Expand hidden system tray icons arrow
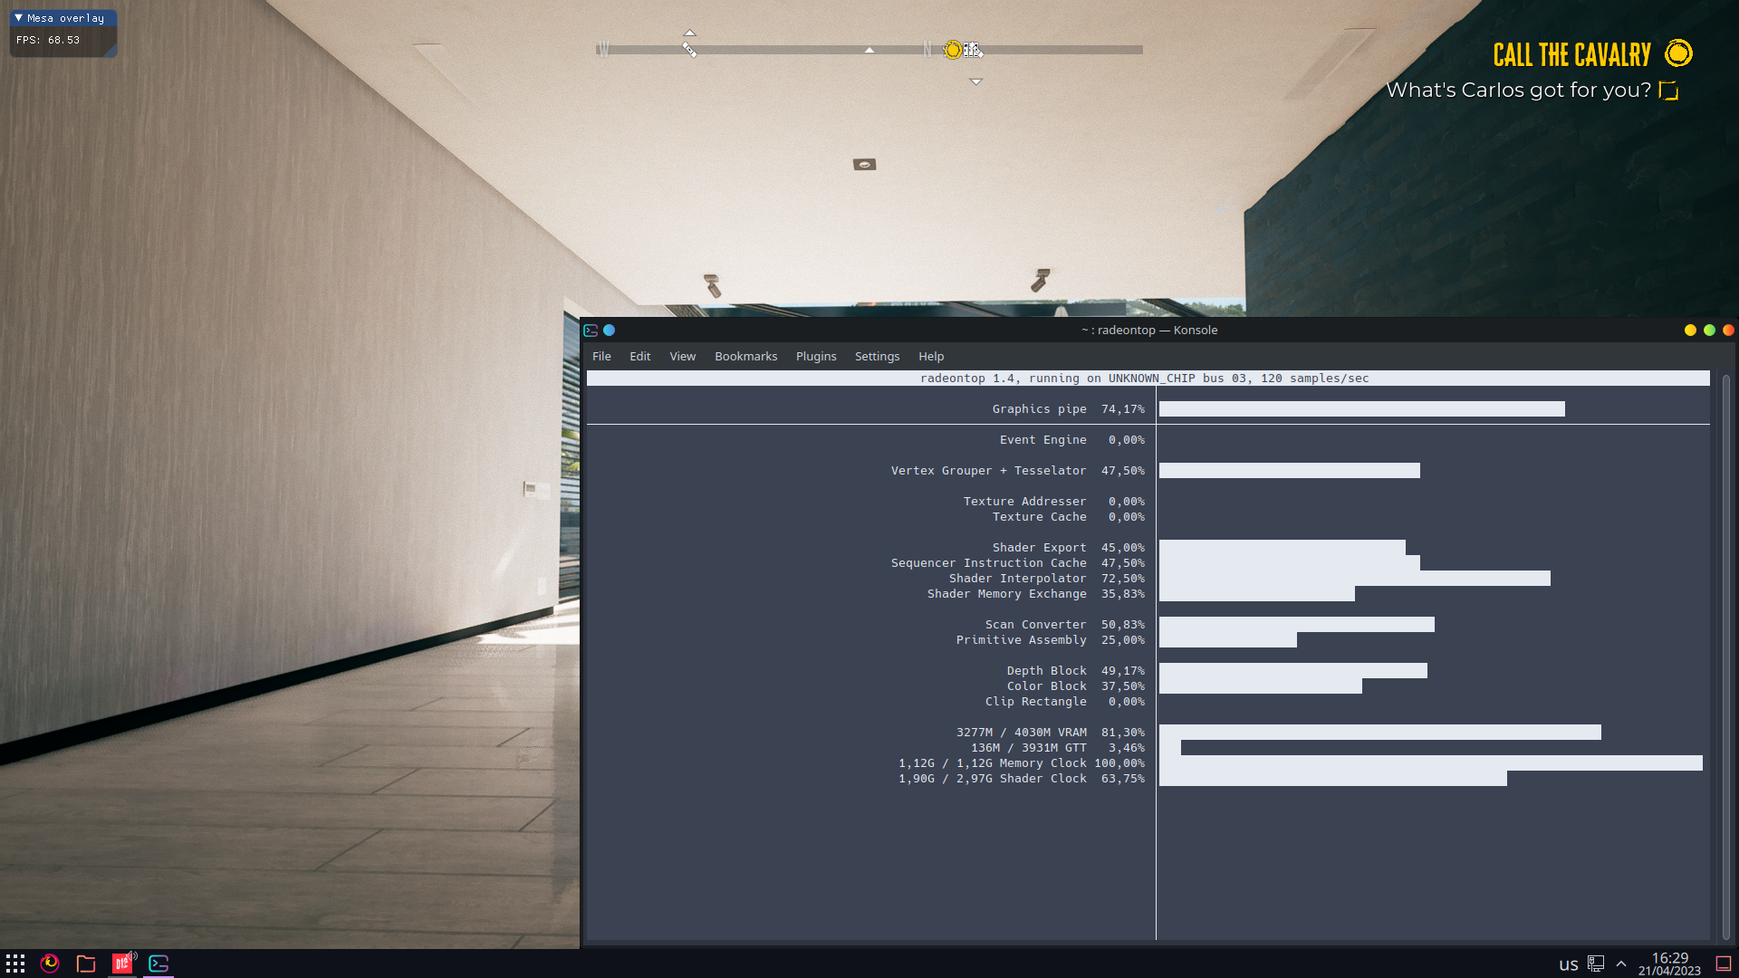 point(1621,964)
